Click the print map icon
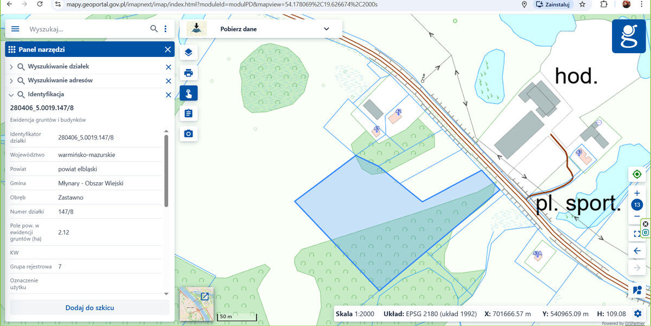The height and width of the screenshot is (326, 651). (188, 73)
